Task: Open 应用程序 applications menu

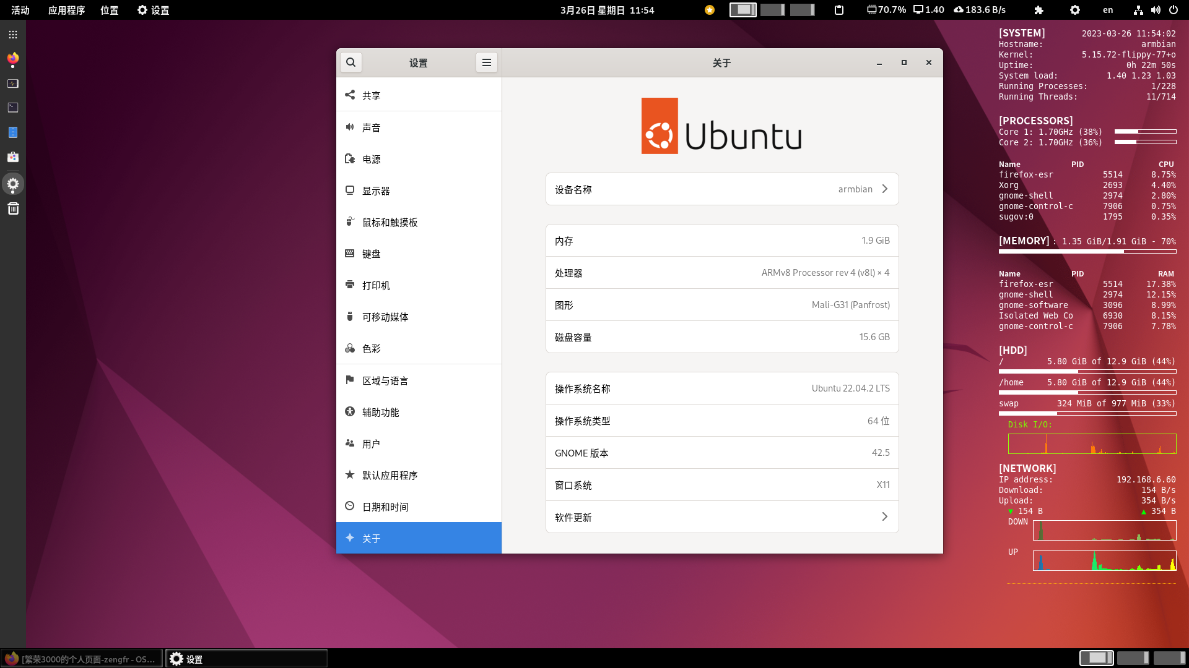Action: point(66,10)
